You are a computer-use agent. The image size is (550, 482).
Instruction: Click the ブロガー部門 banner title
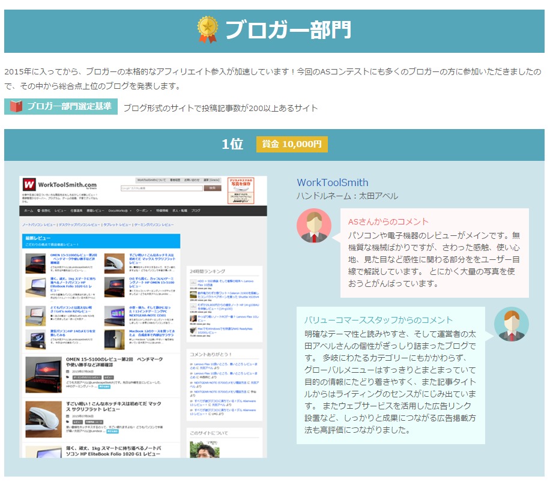[288, 30]
